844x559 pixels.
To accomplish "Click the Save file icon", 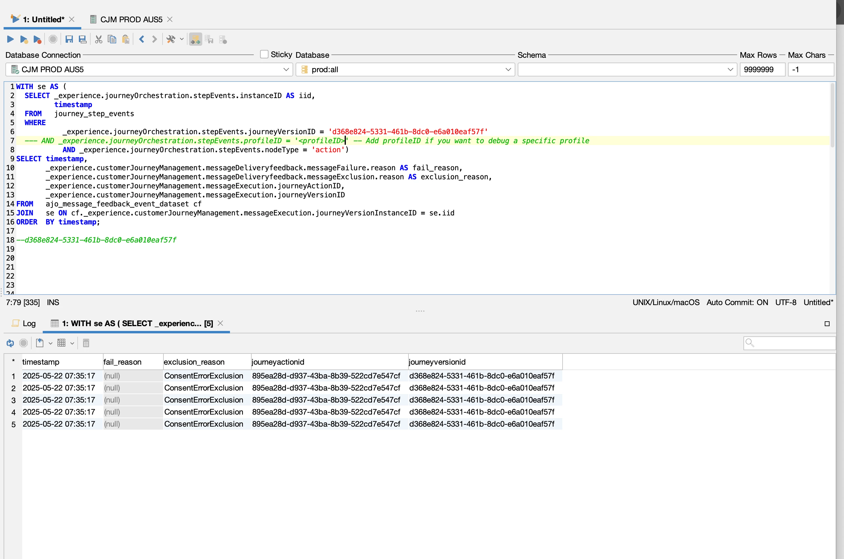I will point(69,39).
